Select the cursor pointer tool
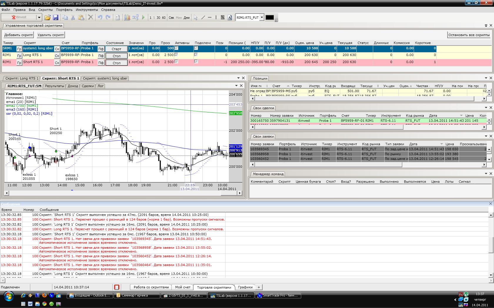Screen dimensions: 494x308 point(196,18)
